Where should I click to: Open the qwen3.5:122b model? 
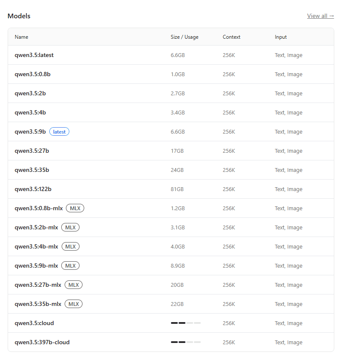[x=33, y=189]
